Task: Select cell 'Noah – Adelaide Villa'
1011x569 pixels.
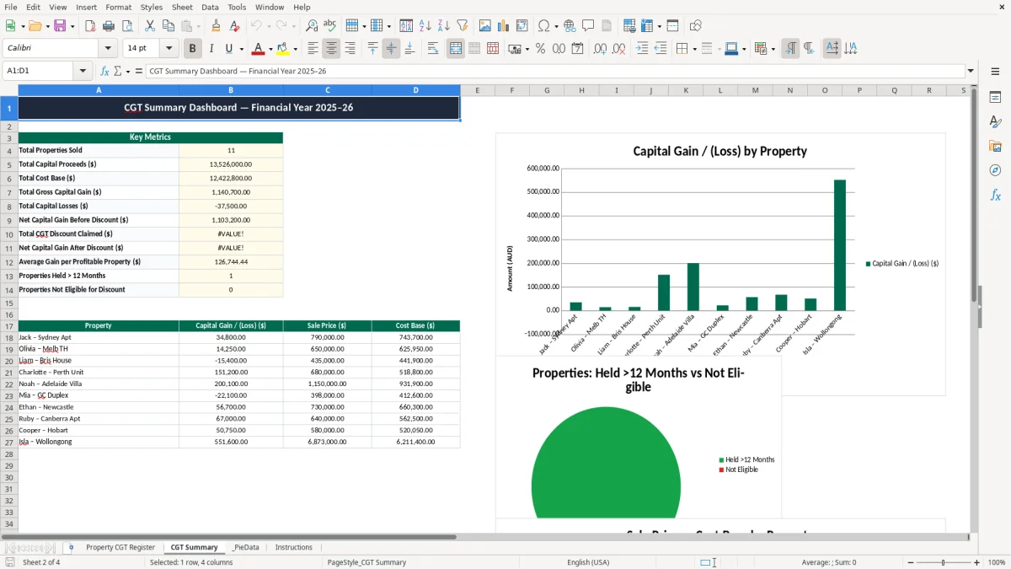Action: point(99,384)
